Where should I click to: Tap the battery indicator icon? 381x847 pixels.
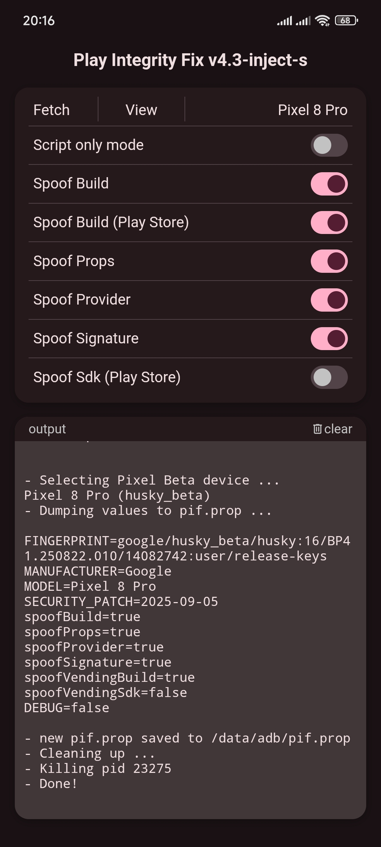tap(346, 20)
